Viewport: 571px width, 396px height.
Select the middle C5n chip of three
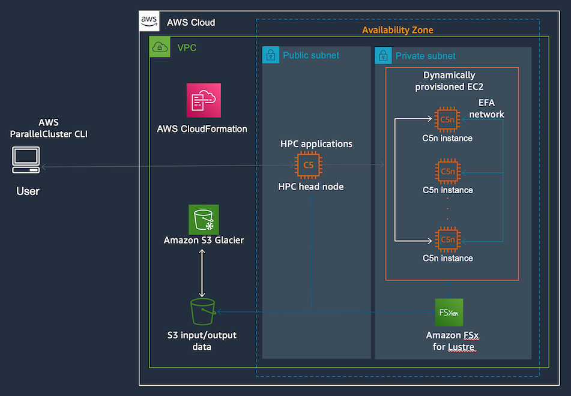(447, 172)
